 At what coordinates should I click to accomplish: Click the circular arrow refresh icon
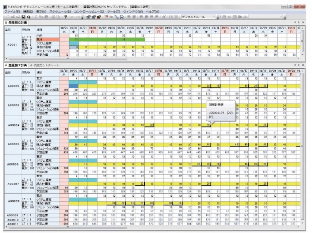[x=28, y=17]
